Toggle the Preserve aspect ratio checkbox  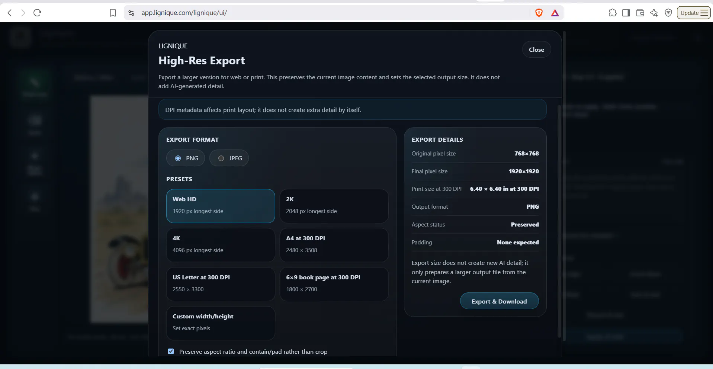[171, 352]
